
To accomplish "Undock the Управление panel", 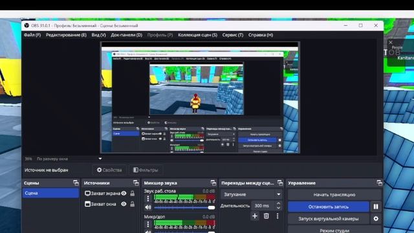I will [x=379, y=183].
